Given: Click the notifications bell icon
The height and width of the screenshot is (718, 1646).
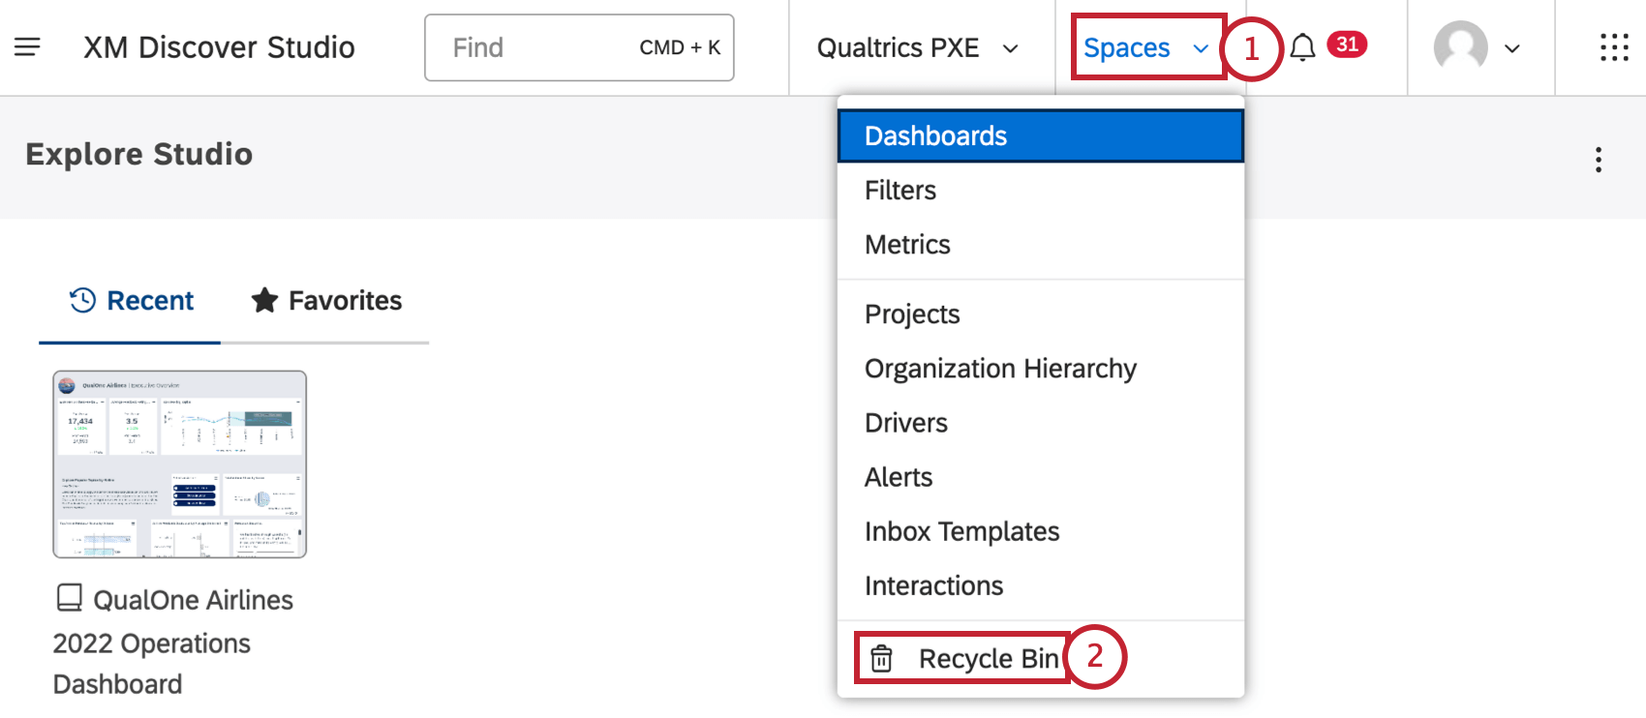Looking at the screenshot, I should click(1302, 47).
